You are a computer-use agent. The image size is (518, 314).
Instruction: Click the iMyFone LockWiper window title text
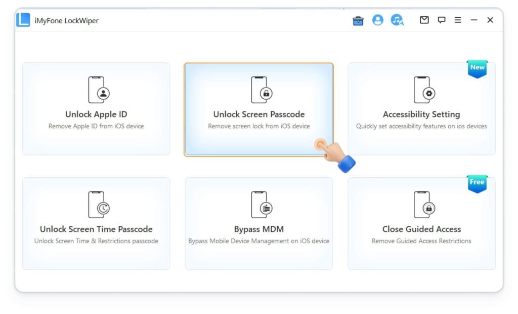pyautogui.click(x=67, y=21)
